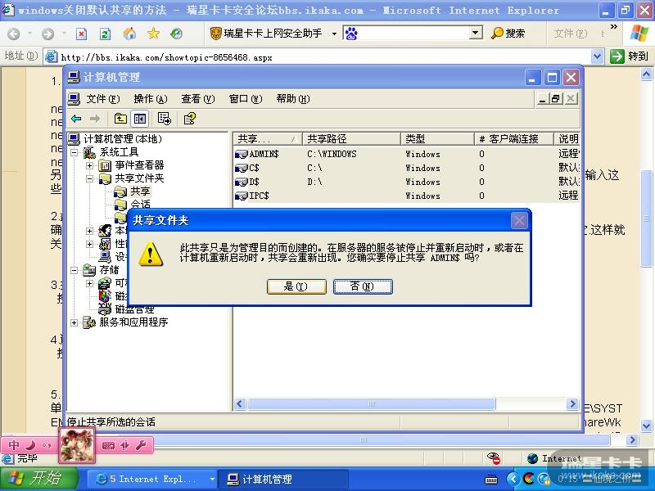Viewport: 655px width, 491px height.
Task: Click the export list toolbar icon
Action: 165,119
